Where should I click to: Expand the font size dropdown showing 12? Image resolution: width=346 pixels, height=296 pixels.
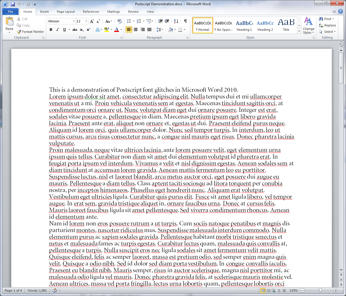[x=86, y=21]
